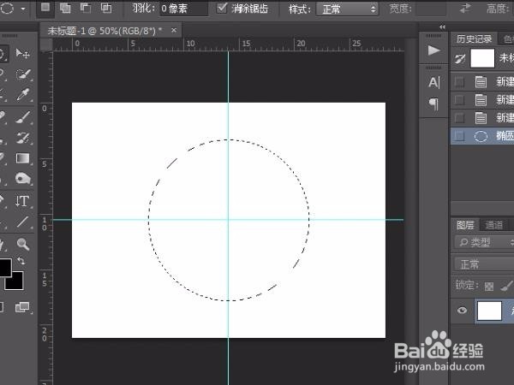Select the 椭圆 history state row

(x=482, y=136)
